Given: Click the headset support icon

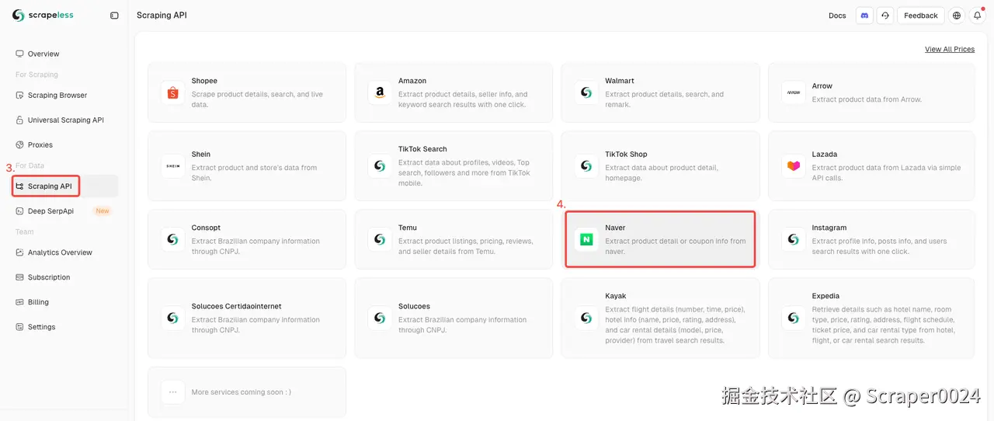Looking at the screenshot, I should click(885, 16).
